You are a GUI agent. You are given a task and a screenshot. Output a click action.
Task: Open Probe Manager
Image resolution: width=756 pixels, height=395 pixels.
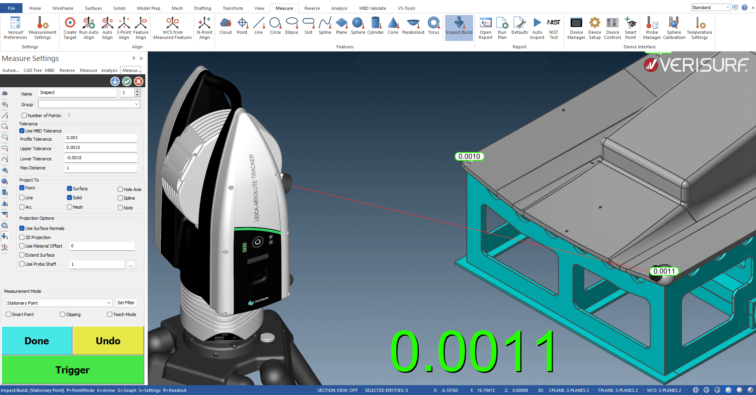[x=652, y=28]
